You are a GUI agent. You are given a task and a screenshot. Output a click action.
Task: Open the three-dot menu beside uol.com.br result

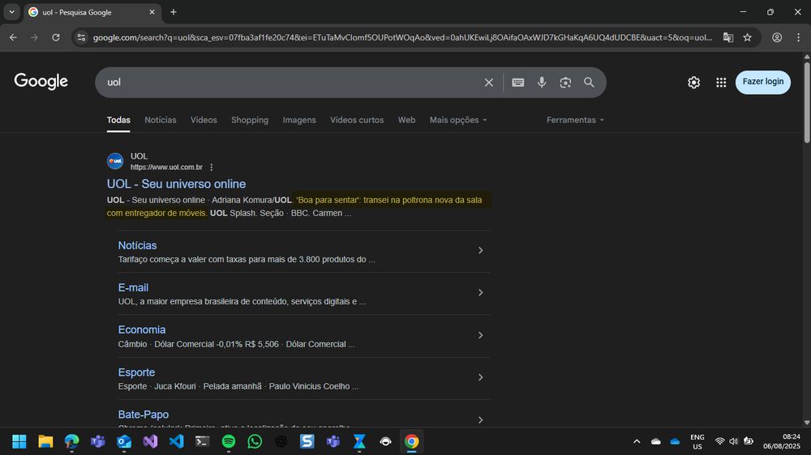pyautogui.click(x=211, y=167)
